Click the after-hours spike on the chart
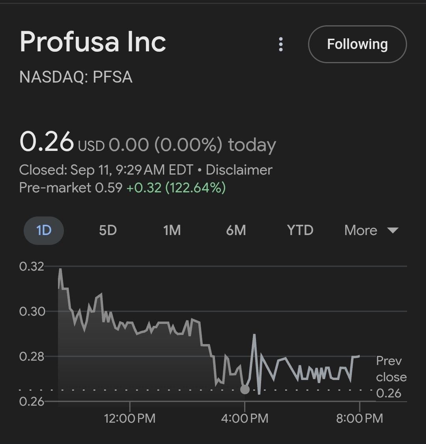The height and width of the screenshot is (444, 426). 254,335
